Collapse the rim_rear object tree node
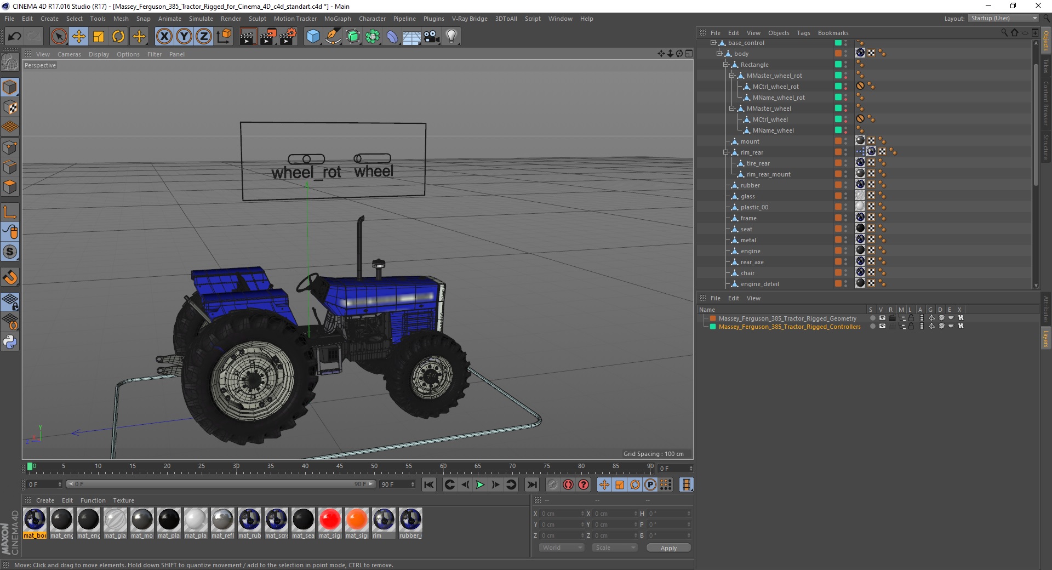 [x=725, y=152]
